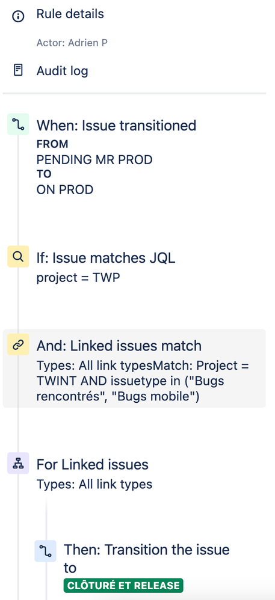275x600 pixels.
Task: Click the Issue transitioned trigger icon
Action: [18, 124]
